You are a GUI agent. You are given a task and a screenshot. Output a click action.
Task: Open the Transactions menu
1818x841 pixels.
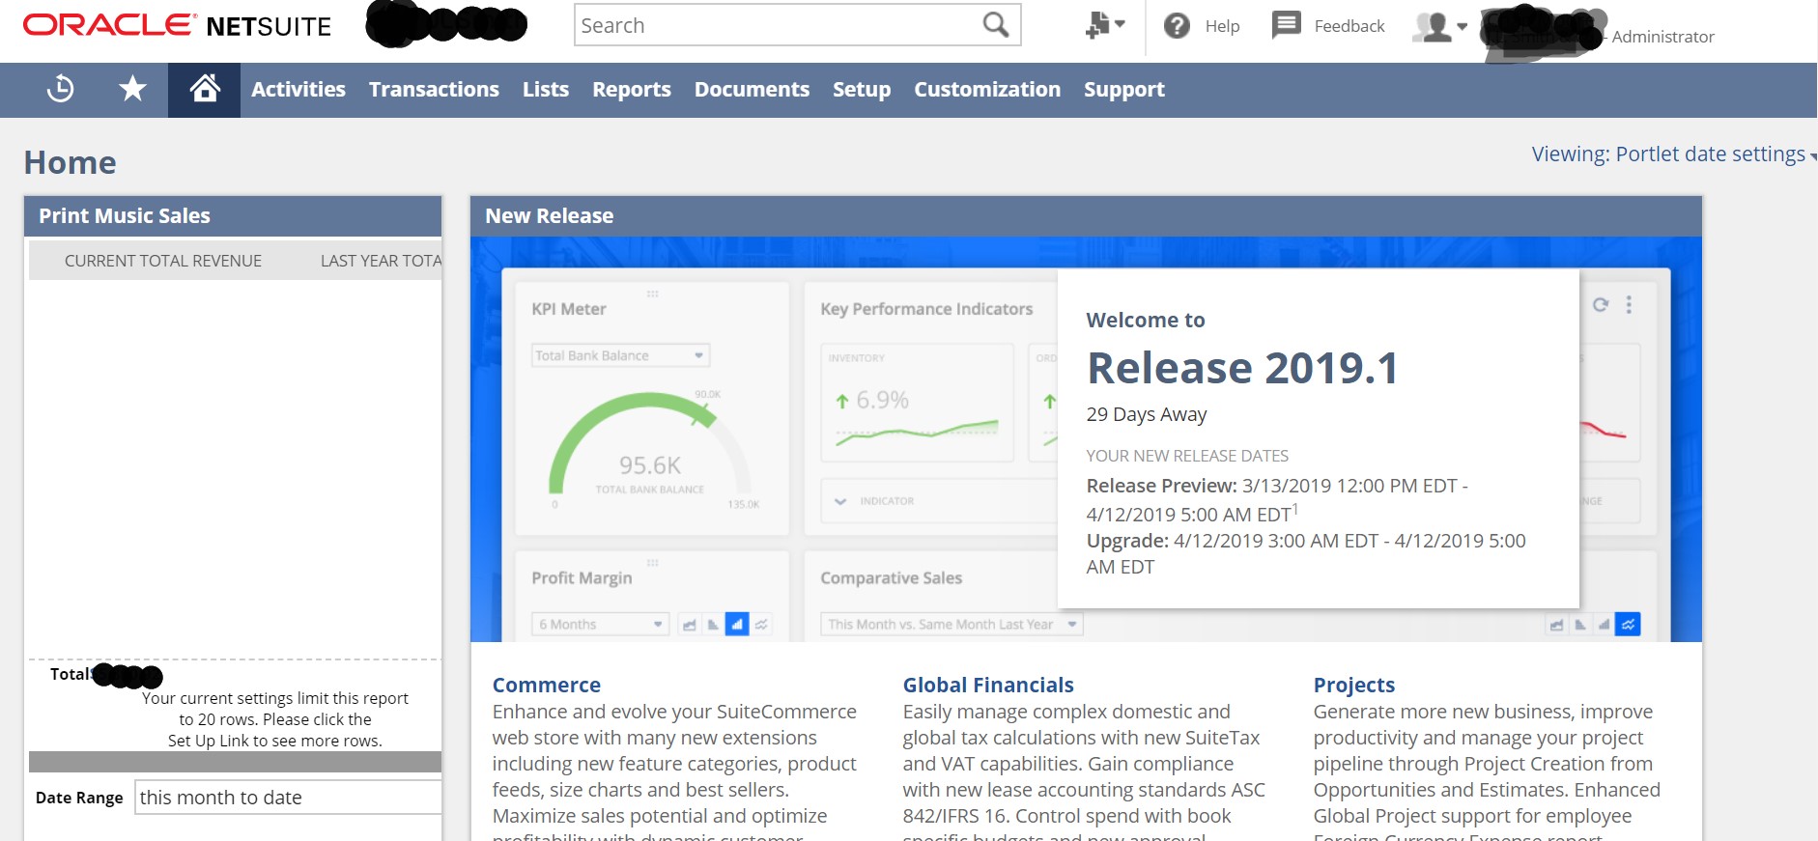coord(434,90)
